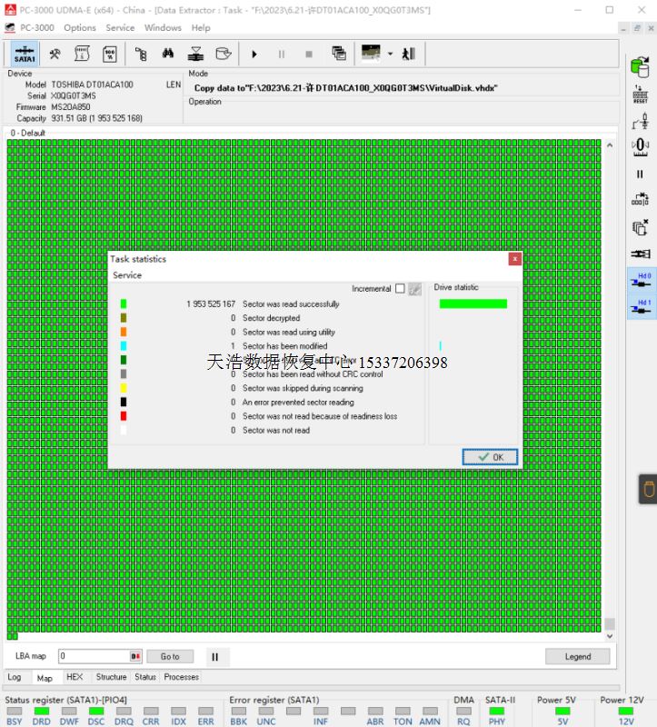Expand the dropdown arrow beside board icon
Screen dimensions: 657x727
[390, 54]
